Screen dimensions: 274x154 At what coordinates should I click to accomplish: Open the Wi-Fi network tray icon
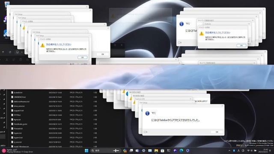pyautogui.click(x=248, y=151)
